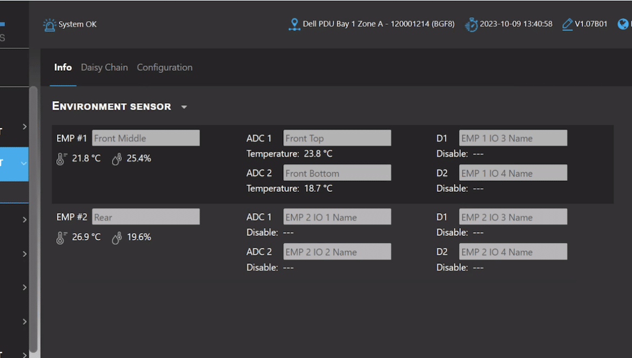632x358 pixels.
Task: Click the EMP 2 IO 3 Name field
Action: 513,217
